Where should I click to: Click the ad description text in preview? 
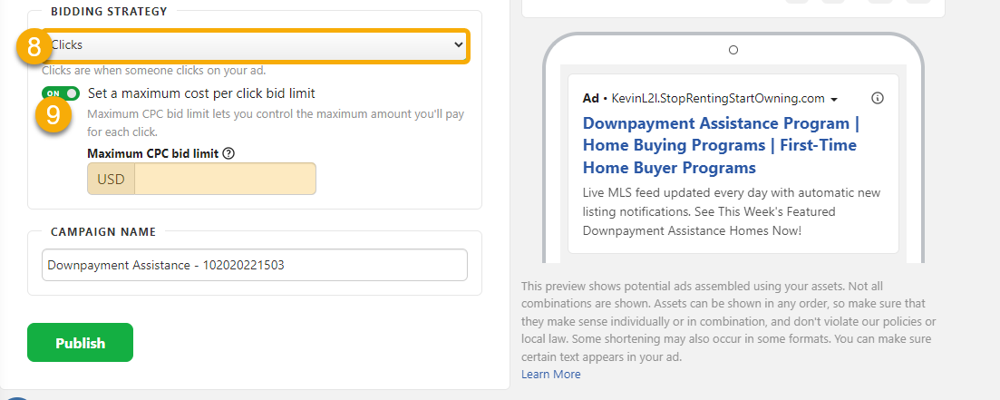[x=731, y=212]
